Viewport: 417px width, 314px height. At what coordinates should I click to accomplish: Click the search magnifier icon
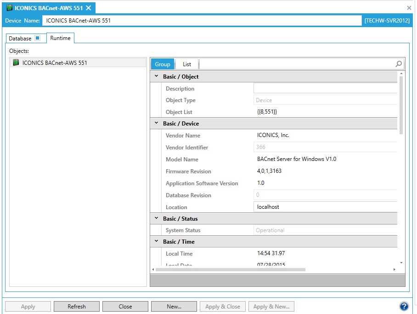(398, 64)
